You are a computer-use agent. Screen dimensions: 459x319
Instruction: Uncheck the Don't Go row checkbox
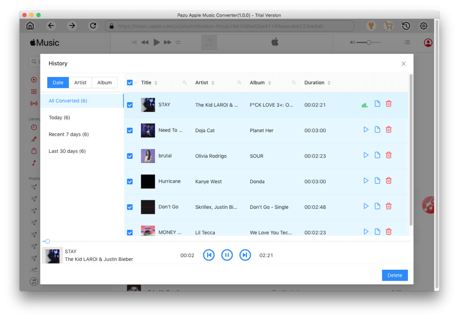130,207
